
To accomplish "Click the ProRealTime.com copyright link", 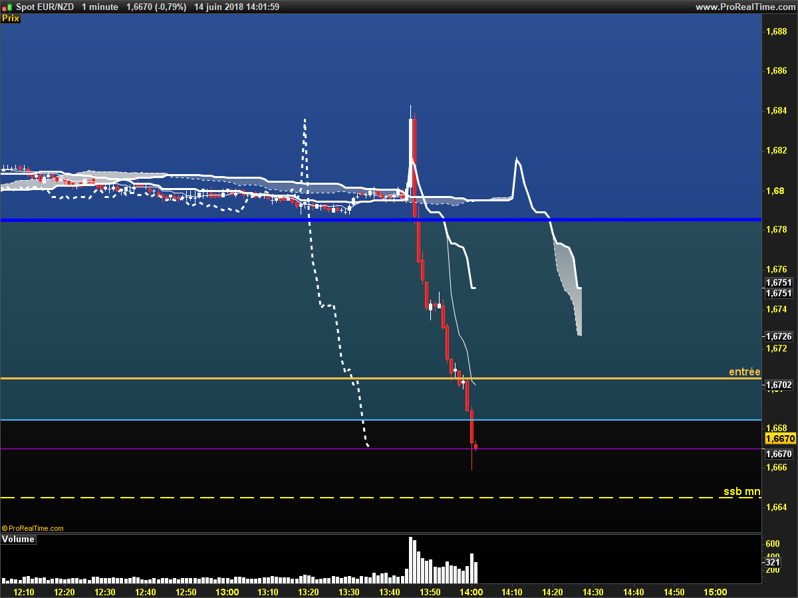I will tap(33, 528).
